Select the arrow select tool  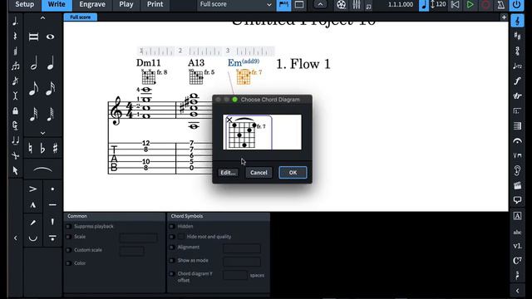[x=15, y=170]
